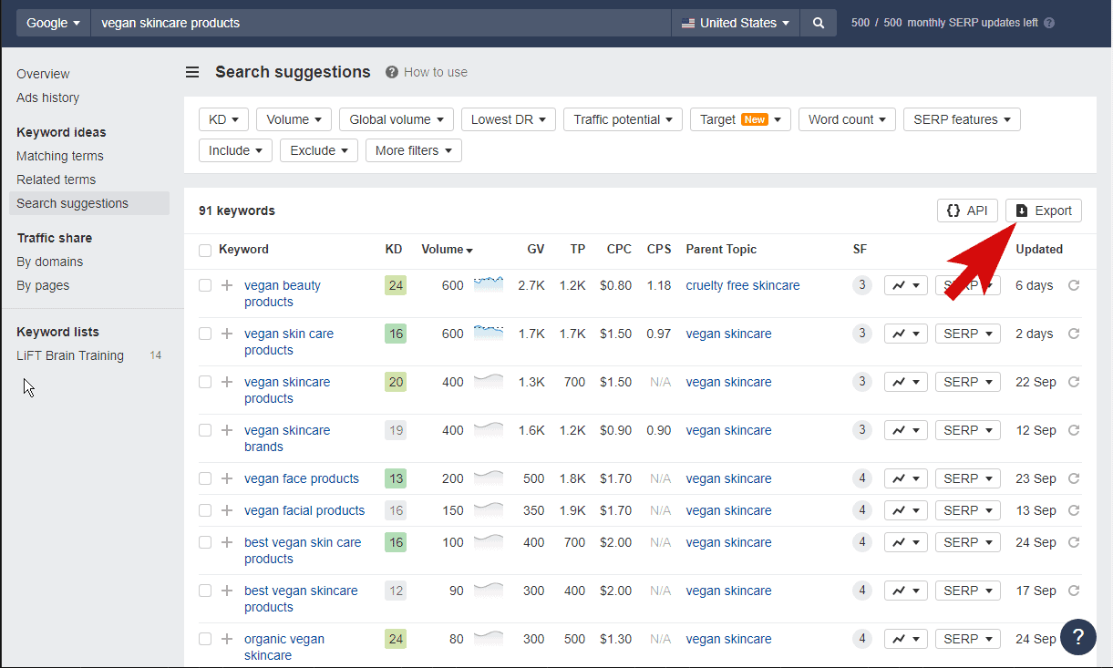Expand the Lowest DR filter
The width and height of the screenshot is (1113, 668).
click(508, 119)
